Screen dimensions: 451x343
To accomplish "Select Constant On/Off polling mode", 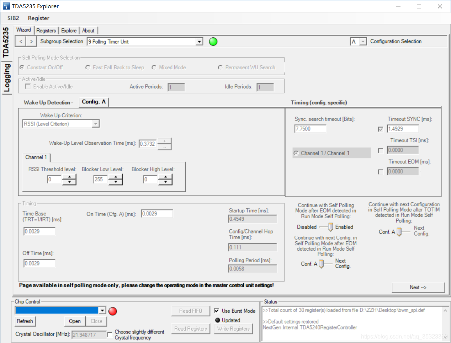I will pos(22,67).
